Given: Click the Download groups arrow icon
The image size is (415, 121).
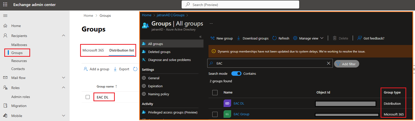Looking at the screenshot, I should [238, 38].
